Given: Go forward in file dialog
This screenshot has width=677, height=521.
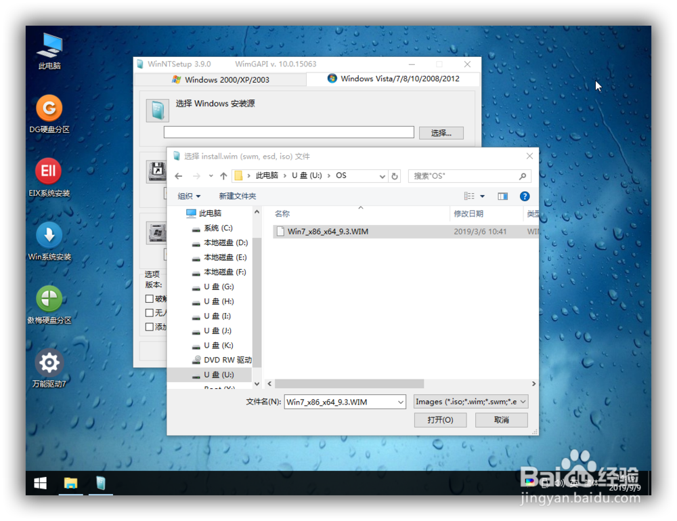Looking at the screenshot, I should point(196,176).
